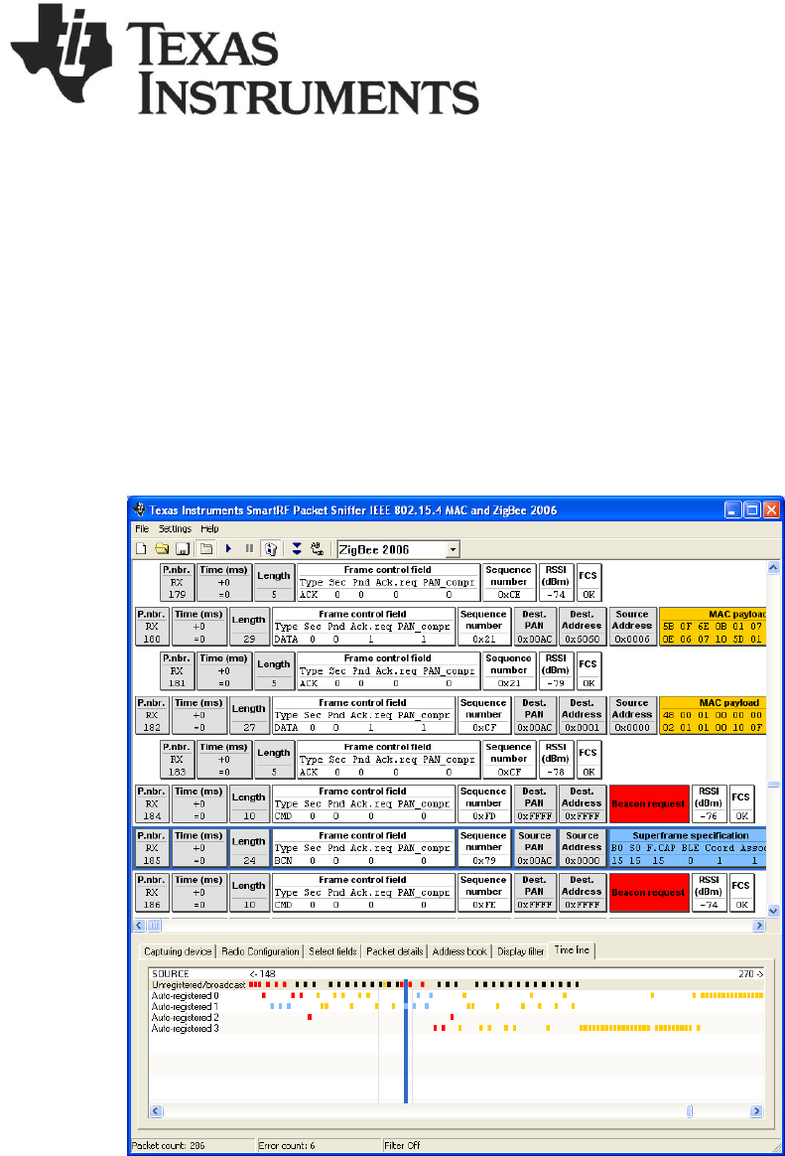Select the Time line tab
The height and width of the screenshot is (1156, 785).
click(573, 950)
